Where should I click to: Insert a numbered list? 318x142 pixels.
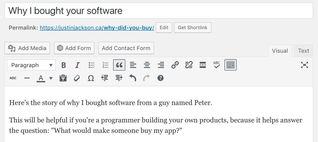click(x=105, y=65)
